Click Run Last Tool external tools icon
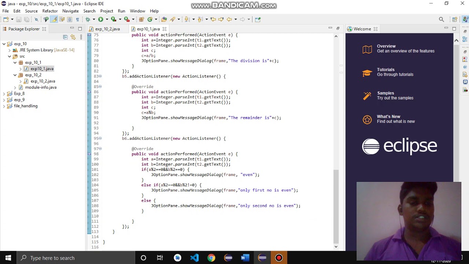 pos(127,19)
